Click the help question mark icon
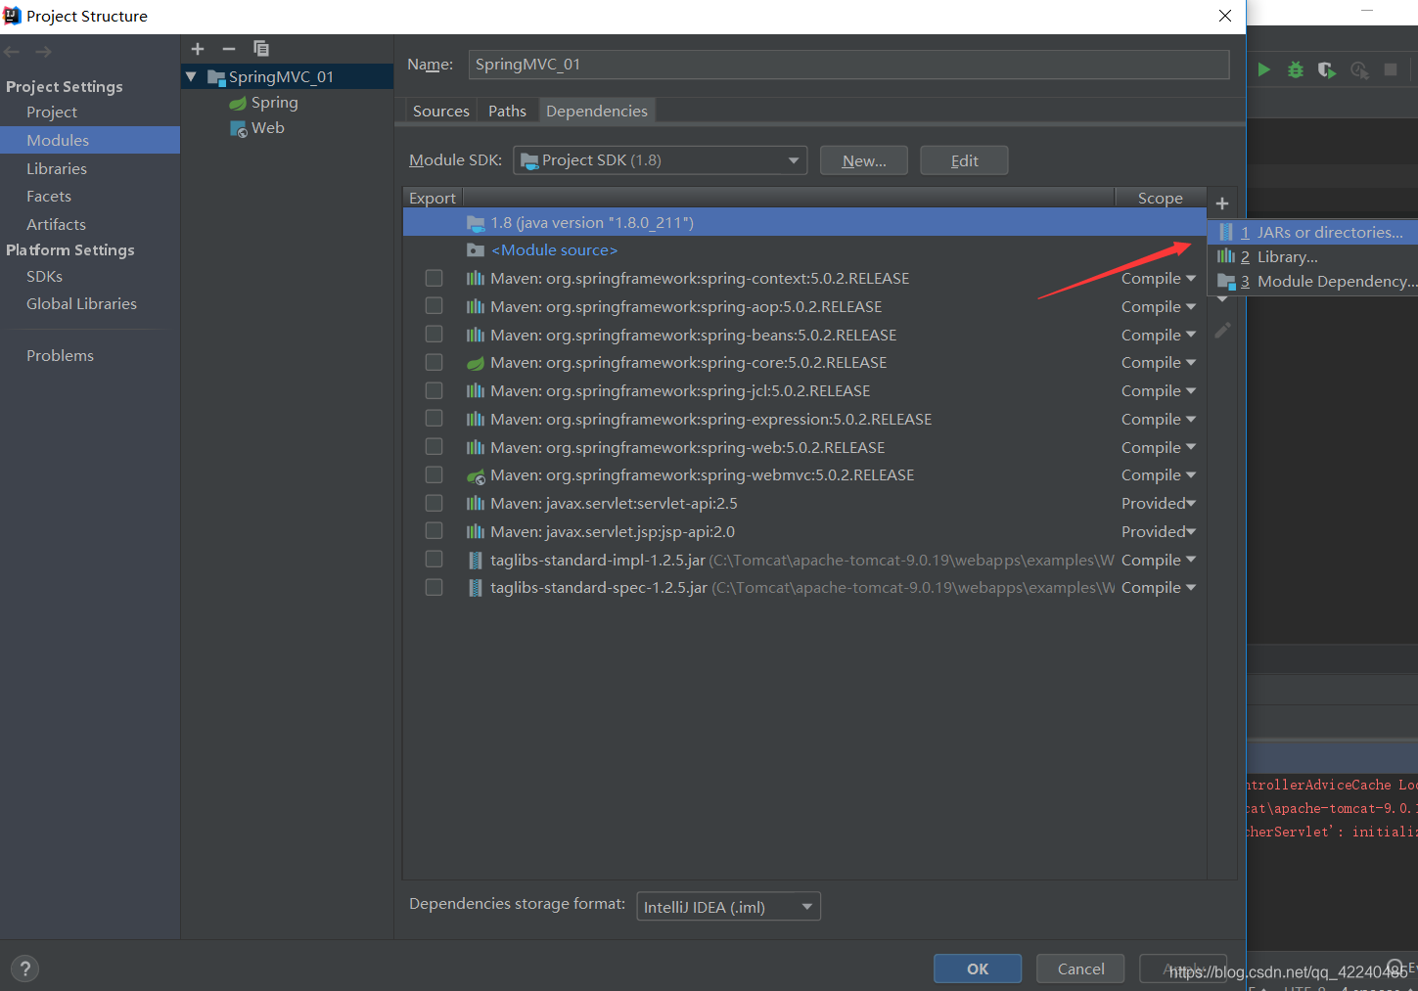 click(x=24, y=968)
